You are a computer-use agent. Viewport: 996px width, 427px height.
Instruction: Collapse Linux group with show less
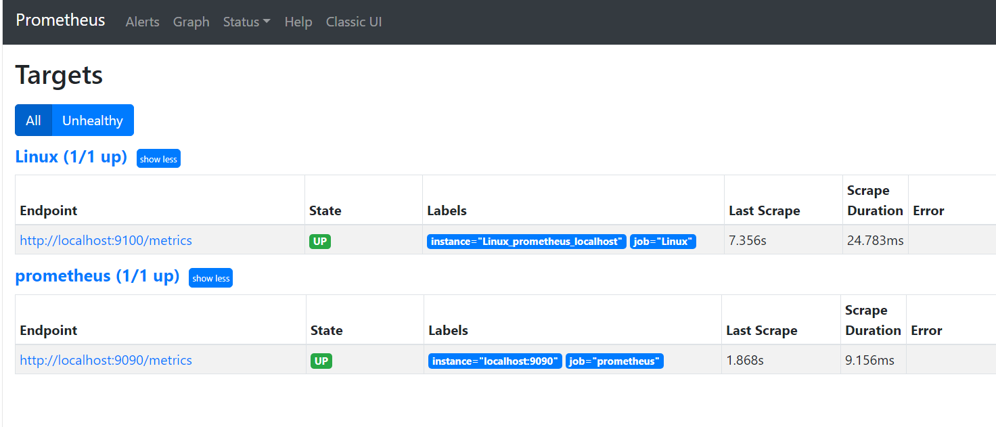pyautogui.click(x=158, y=159)
